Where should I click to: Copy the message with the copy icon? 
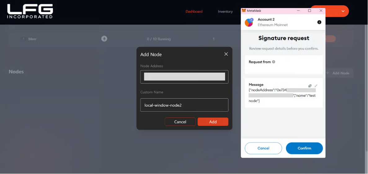pyautogui.click(x=310, y=86)
